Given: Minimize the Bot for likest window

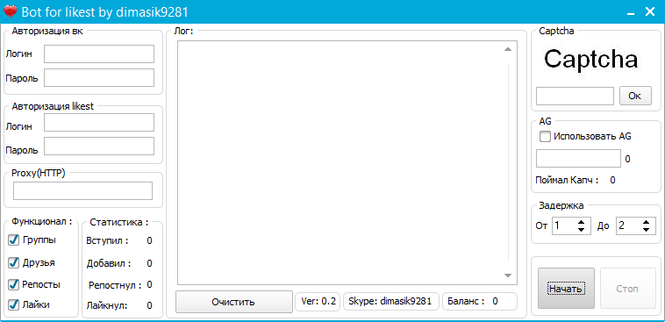Looking at the screenshot, I should pos(631,13).
